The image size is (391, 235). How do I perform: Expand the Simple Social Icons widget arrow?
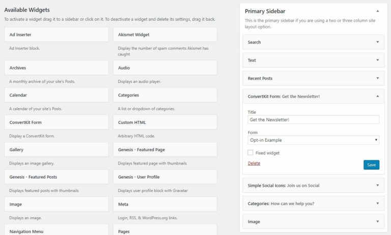[377, 185]
